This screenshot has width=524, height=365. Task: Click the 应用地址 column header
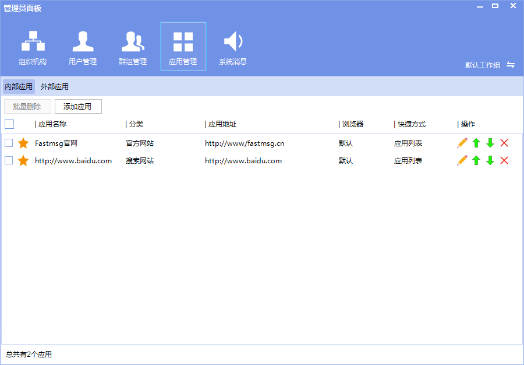tap(222, 124)
